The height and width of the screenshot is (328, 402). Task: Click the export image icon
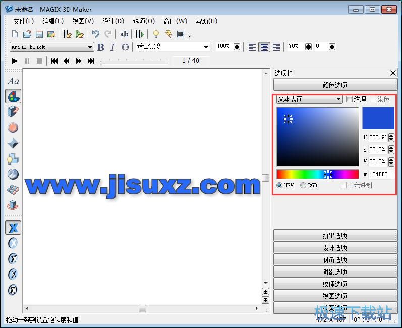pos(51,34)
